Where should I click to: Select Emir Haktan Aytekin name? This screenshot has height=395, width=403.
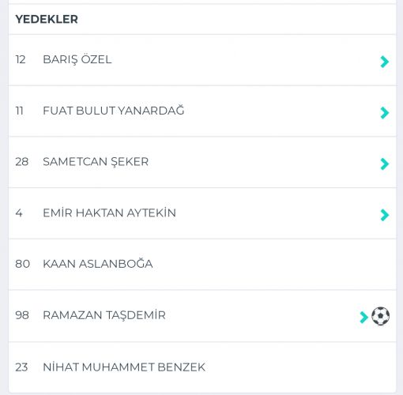(x=109, y=213)
